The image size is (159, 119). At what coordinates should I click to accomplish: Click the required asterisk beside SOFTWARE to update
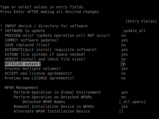pyautogui.click(x=1, y=30)
